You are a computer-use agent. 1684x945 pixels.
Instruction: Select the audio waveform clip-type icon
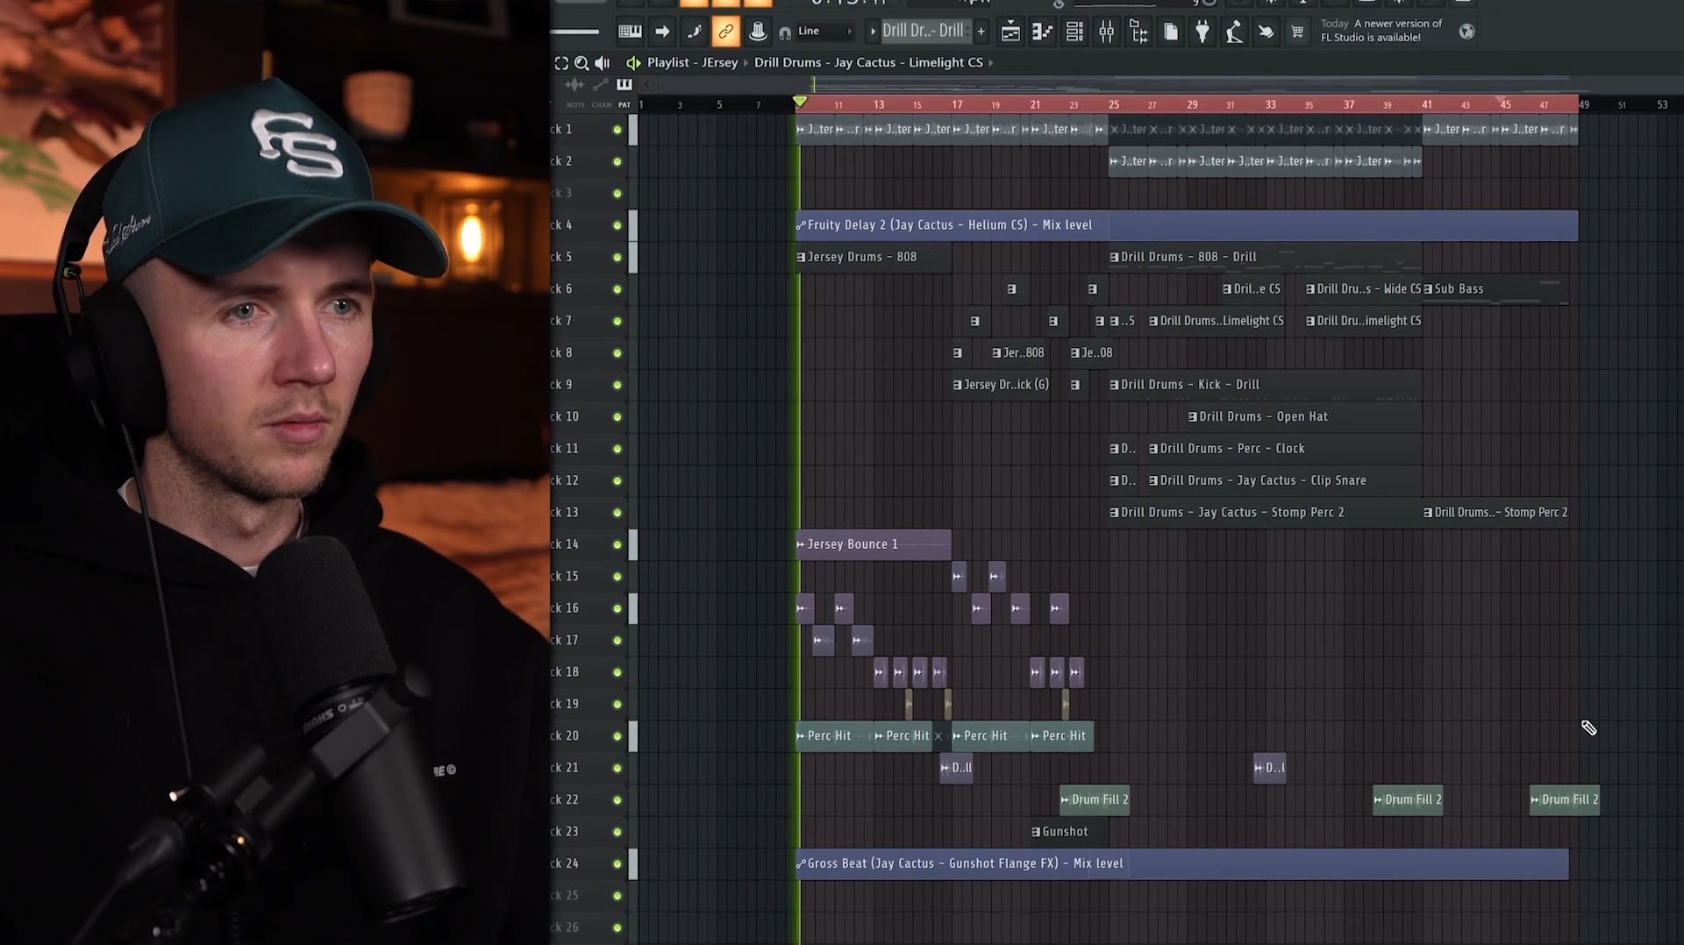pos(574,85)
